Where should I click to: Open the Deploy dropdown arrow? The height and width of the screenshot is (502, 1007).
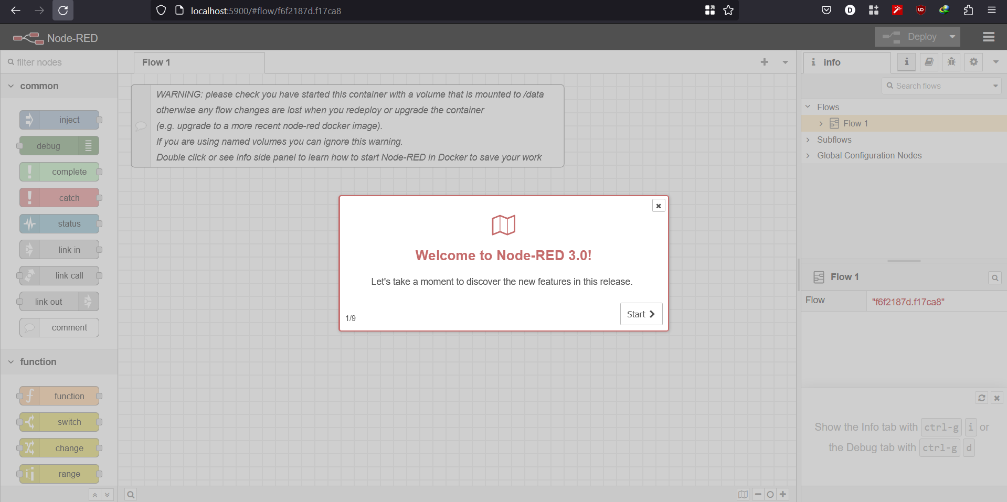[x=951, y=37]
